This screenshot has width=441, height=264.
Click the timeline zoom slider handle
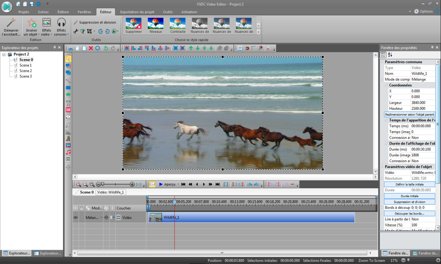pyautogui.click(x=102, y=184)
